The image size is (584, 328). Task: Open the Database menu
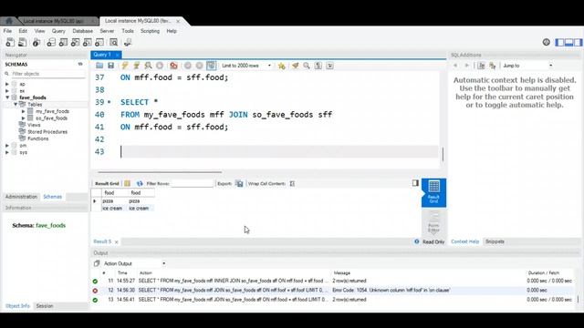[82, 31]
